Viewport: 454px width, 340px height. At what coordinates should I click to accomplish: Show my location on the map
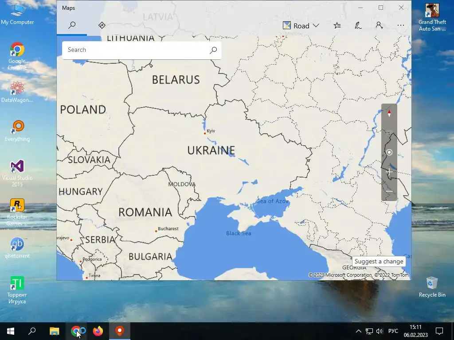coord(389,152)
